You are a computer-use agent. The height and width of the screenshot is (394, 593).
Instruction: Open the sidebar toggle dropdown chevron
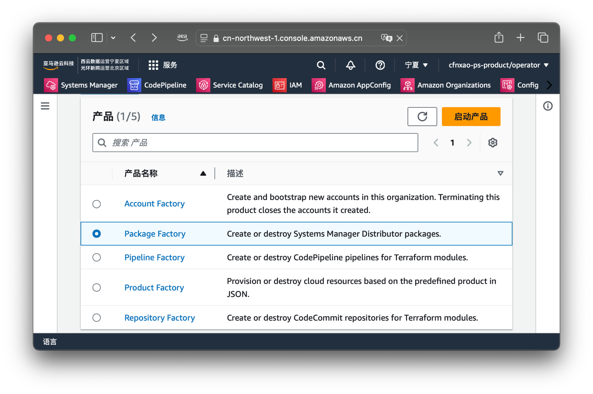pyautogui.click(x=113, y=38)
